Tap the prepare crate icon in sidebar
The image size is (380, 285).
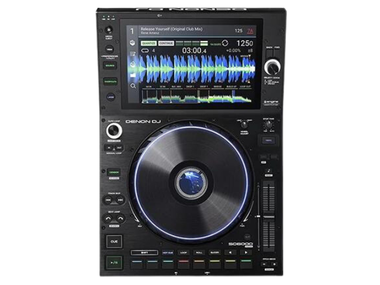[x=133, y=64]
